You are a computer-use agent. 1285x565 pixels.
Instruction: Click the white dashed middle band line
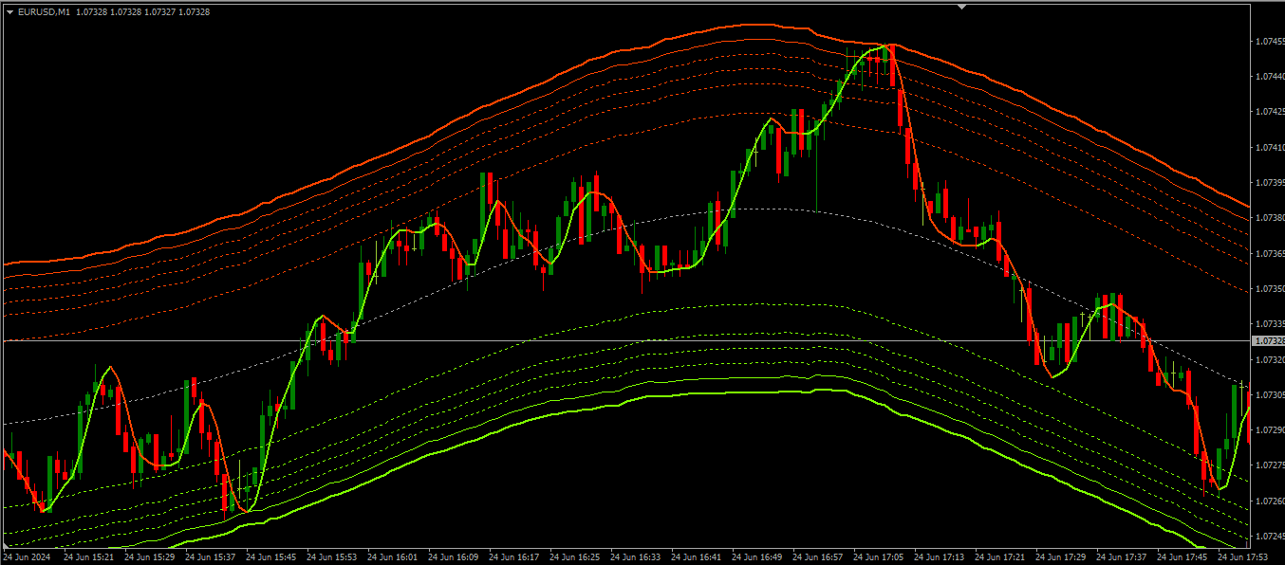[x=759, y=210]
